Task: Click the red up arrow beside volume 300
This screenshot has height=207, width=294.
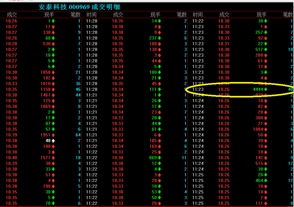Action: 266,118
